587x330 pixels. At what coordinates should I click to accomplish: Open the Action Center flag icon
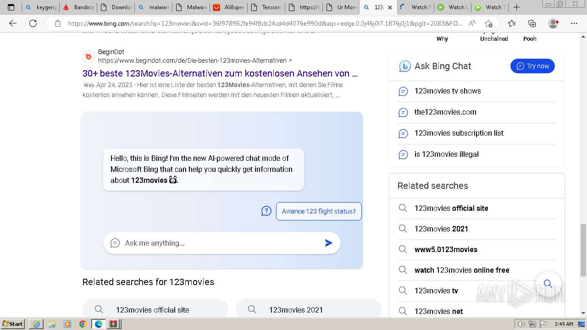(x=542, y=324)
